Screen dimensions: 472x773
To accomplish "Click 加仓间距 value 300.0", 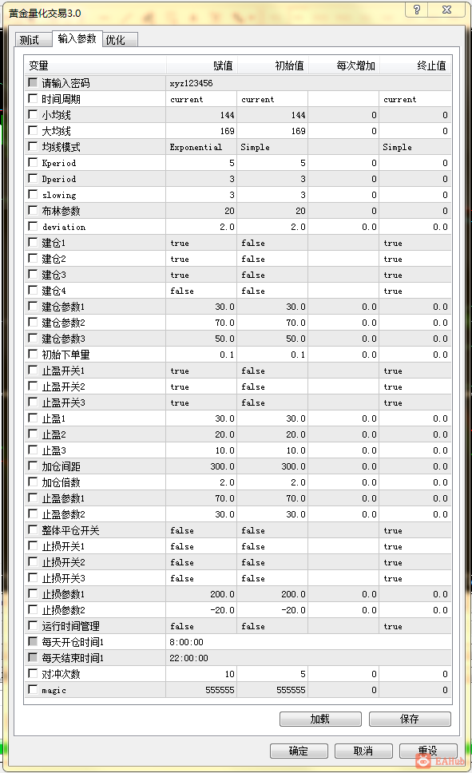I will 201,466.
